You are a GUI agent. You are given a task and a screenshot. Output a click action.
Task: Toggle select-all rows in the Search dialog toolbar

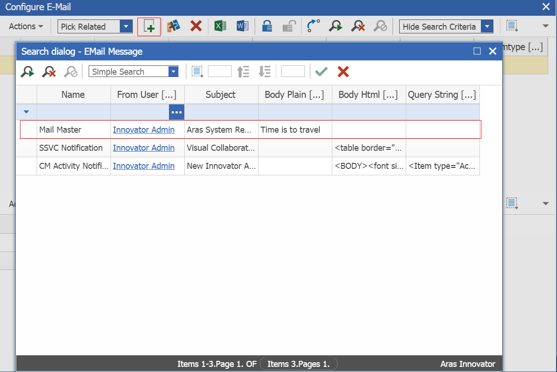pos(197,71)
